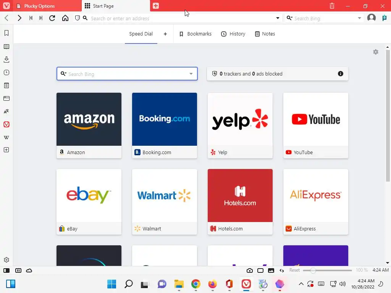Go to the home page

65,18
